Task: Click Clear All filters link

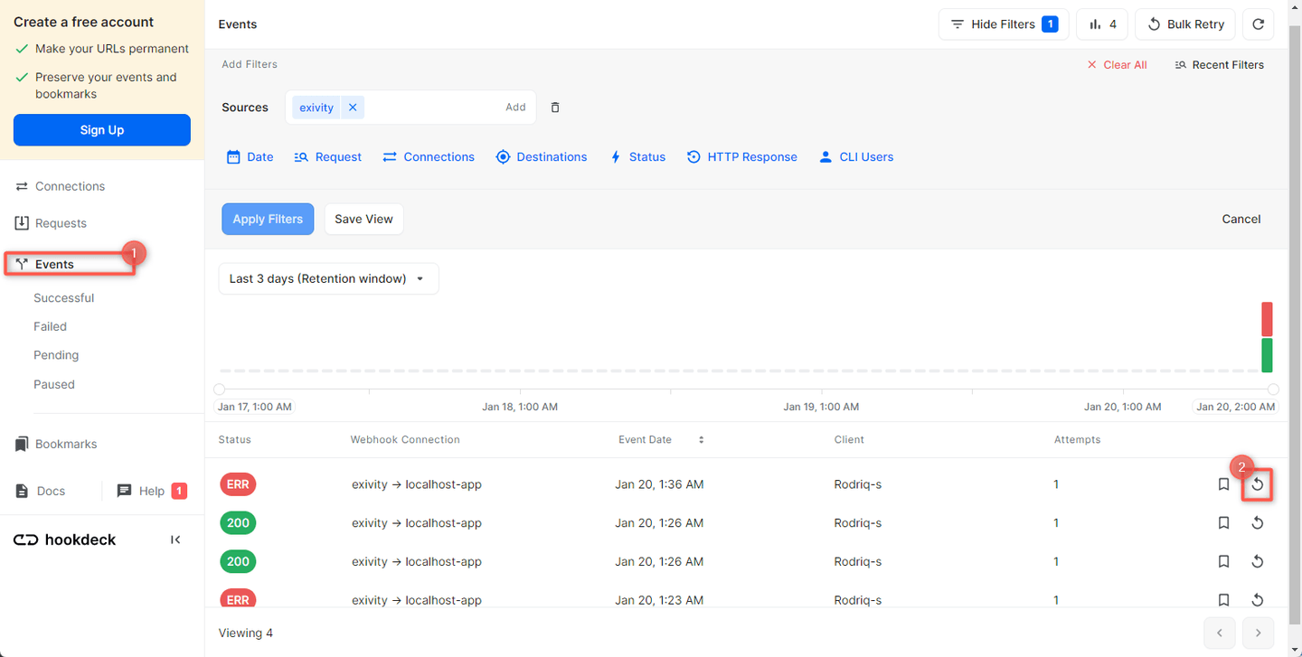Action: [x=1117, y=65]
